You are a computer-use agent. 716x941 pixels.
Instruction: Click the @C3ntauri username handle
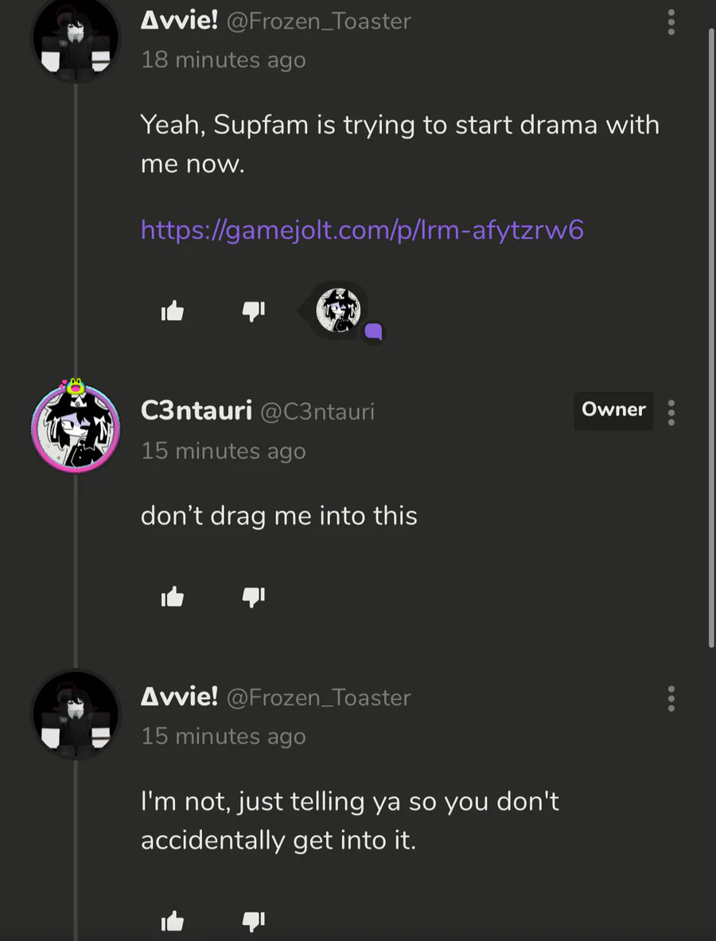click(x=317, y=412)
